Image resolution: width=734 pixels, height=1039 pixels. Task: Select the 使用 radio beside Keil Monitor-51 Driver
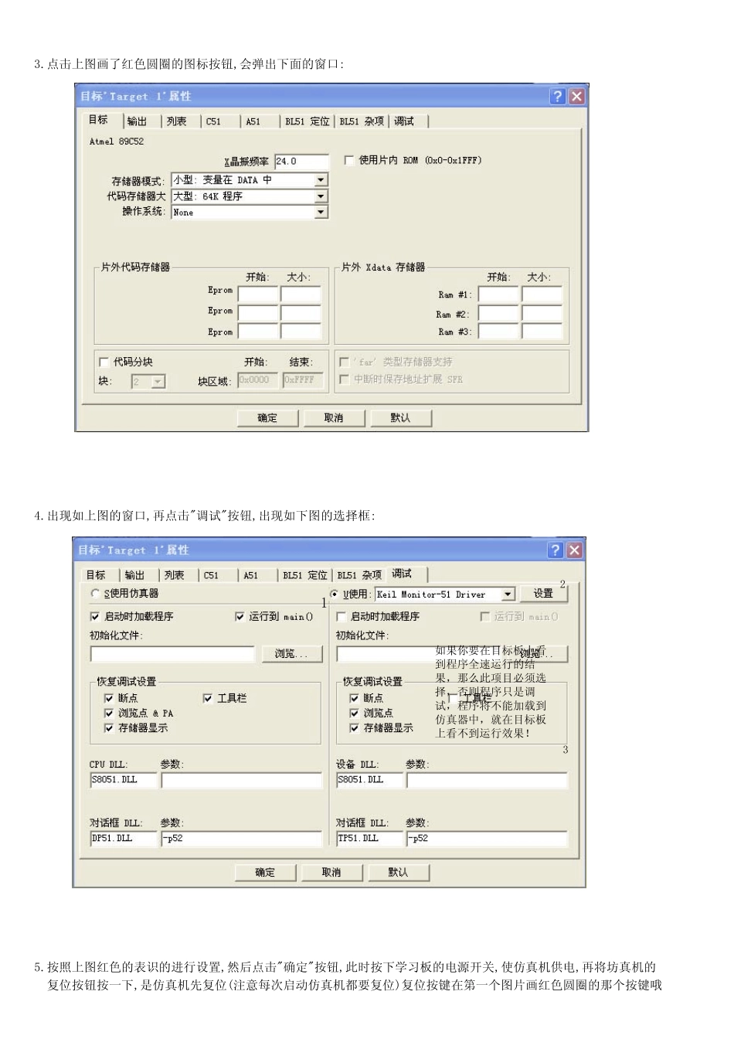[x=335, y=594]
